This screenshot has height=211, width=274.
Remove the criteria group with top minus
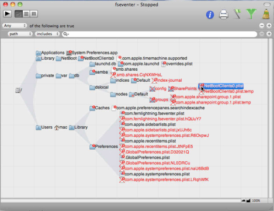click(262, 26)
